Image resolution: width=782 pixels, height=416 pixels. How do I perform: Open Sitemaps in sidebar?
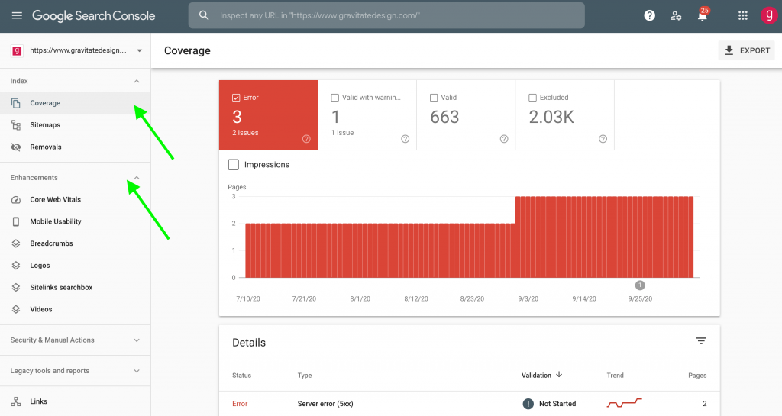(75, 125)
